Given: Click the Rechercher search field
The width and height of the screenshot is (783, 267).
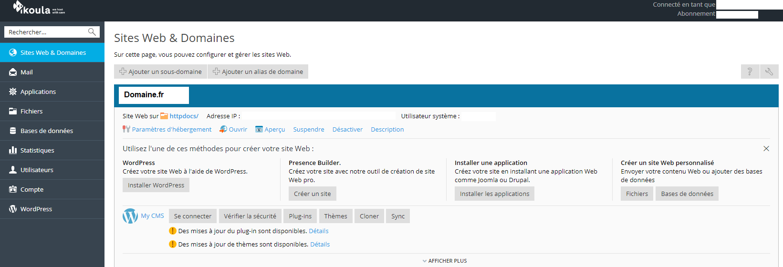Looking at the screenshot, I should click(46, 32).
